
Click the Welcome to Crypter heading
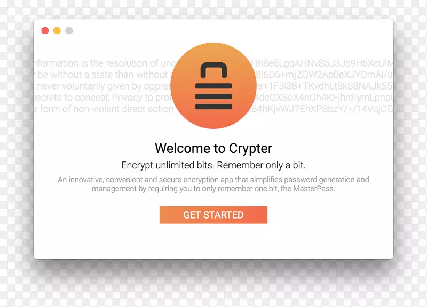pyautogui.click(x=213, y=149)
